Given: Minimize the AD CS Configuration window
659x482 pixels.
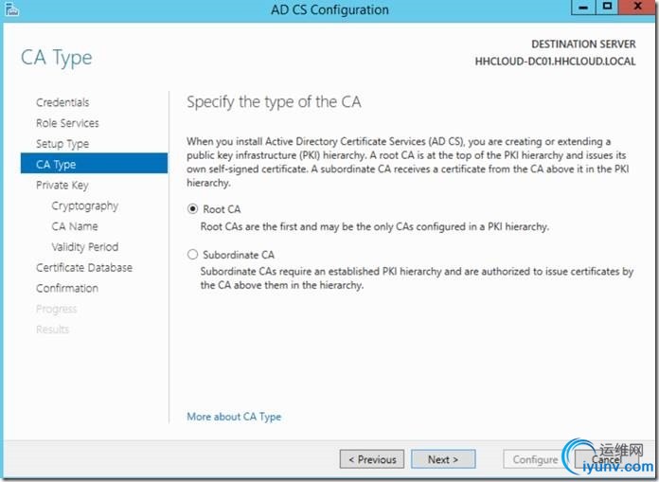Looking at the screenshot, I should [x=584, y=8].
